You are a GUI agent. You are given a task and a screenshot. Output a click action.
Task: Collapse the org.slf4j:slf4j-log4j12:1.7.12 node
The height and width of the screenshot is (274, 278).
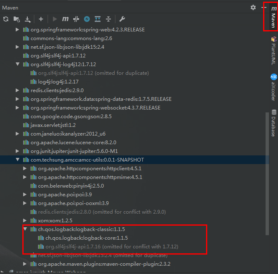click(17, 64)
